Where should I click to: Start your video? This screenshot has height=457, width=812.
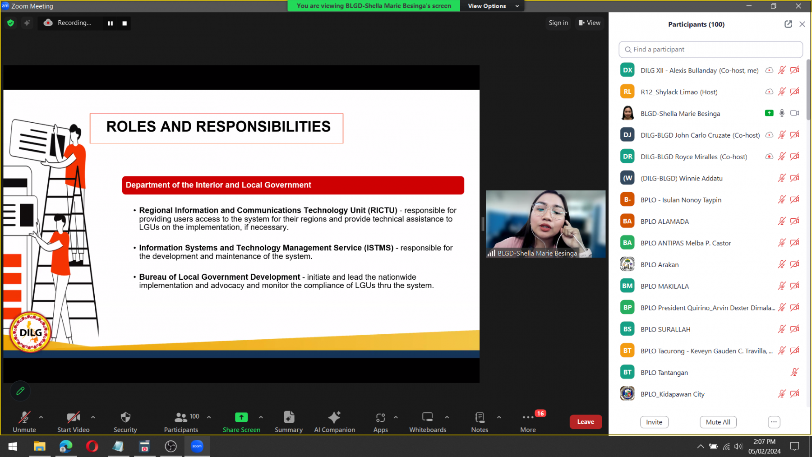click(73, 422)
